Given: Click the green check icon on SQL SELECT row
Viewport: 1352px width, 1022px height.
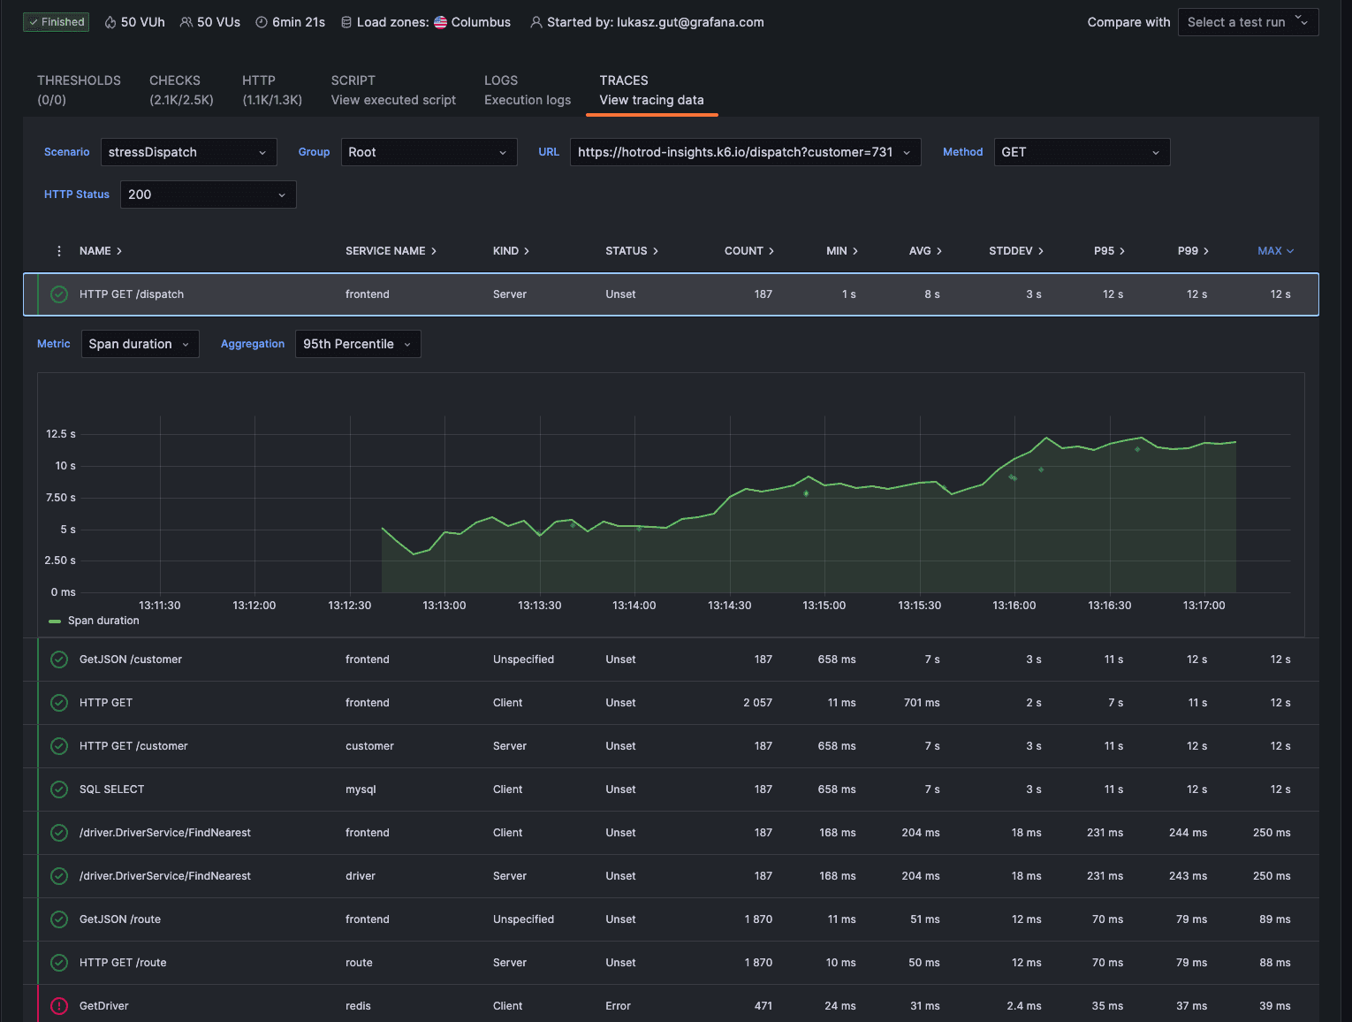Looking at the screenshot, I should pos(58,789).
